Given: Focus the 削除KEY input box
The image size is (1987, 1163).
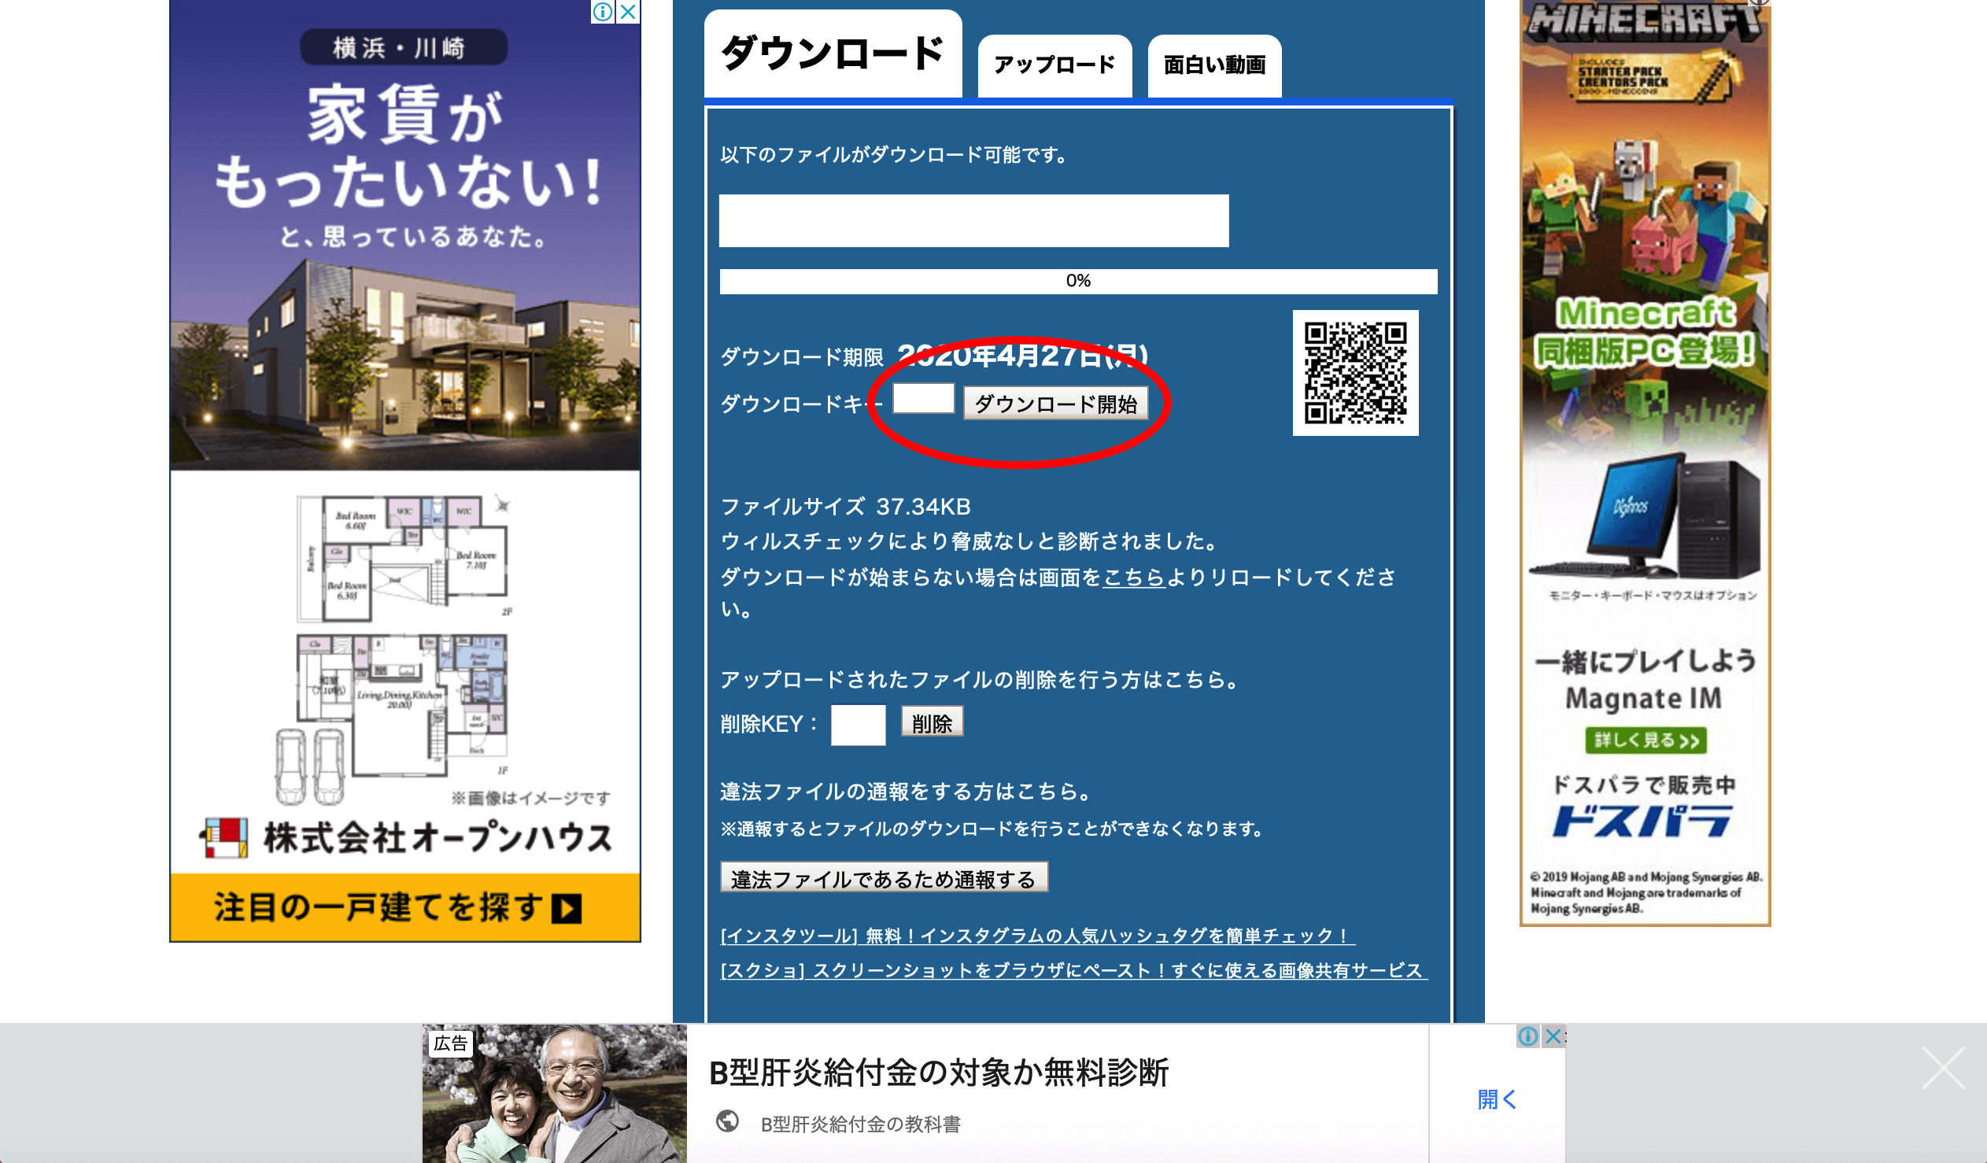Looking at the screenshot, I should [x=857, y=724].
